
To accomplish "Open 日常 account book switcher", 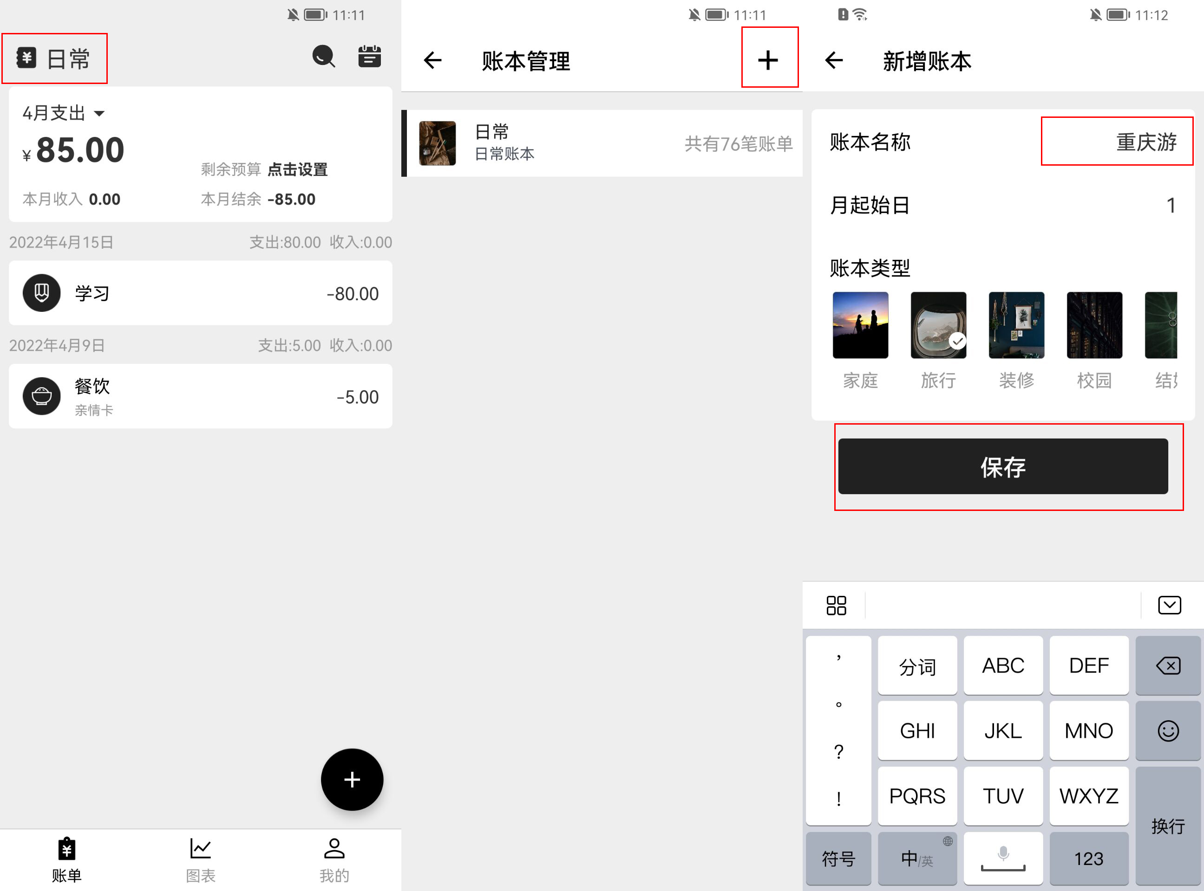I will click(x=54, y=58).
